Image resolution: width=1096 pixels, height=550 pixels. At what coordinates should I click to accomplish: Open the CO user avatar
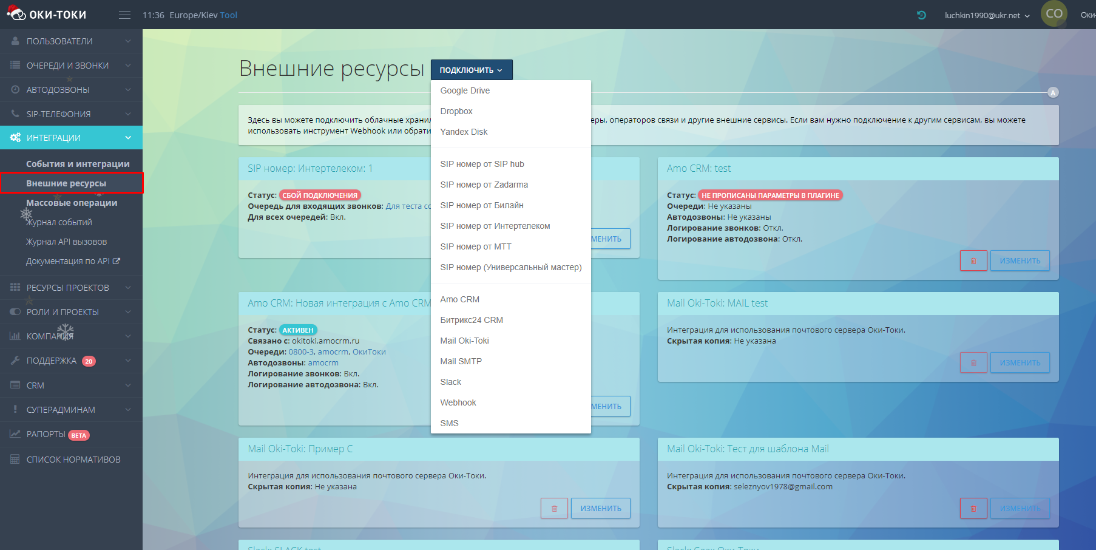1054,13
